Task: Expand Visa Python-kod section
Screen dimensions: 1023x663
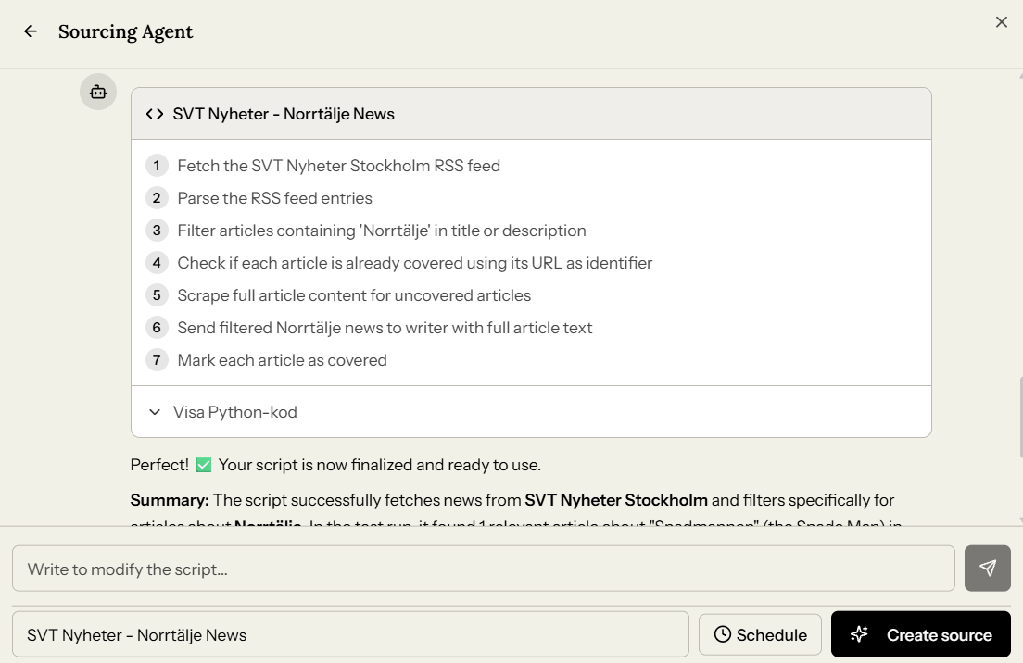Action: [235, 412]
